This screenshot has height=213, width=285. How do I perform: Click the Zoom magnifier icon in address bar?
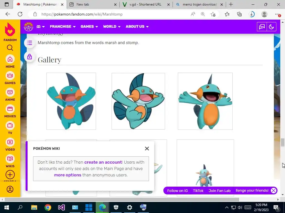click(x=203, y=14)
